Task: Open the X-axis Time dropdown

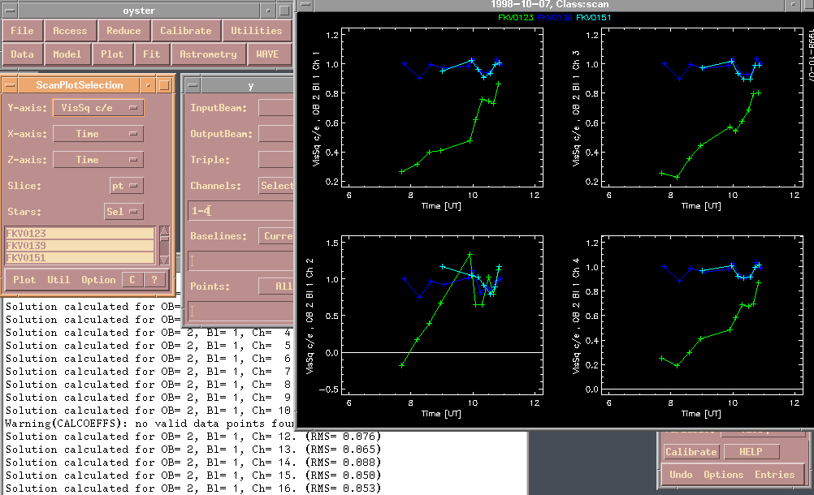Action: [97, 134]
